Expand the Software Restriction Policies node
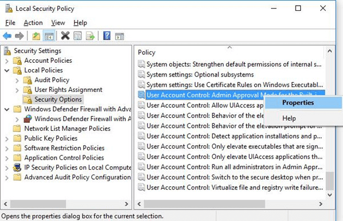The image size is (343, 221). [7, 148]
